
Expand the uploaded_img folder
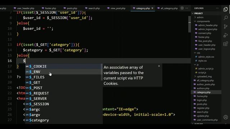[x=204, y=76]
